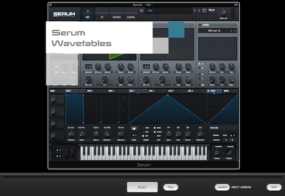Toggle the LFO ANCH checkbox
This screenshot has height=196, width=285.
click(155, 132)
